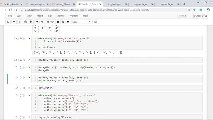Click the In [66]: prompt label
Image resolution: width=213 pixels, height=120 pixels.
click(x=19, y=39)
